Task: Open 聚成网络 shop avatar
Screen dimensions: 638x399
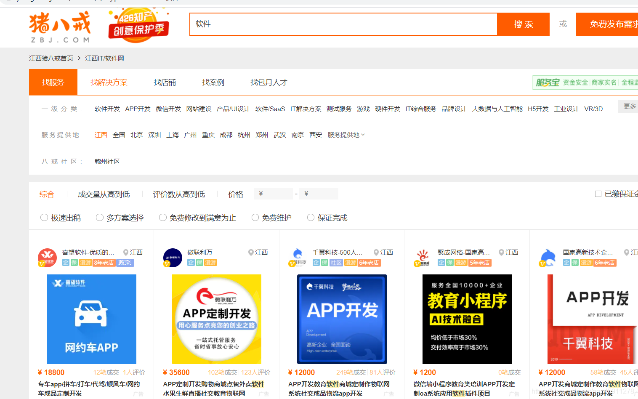Action: pyautogui.click(x=423, y=258)
